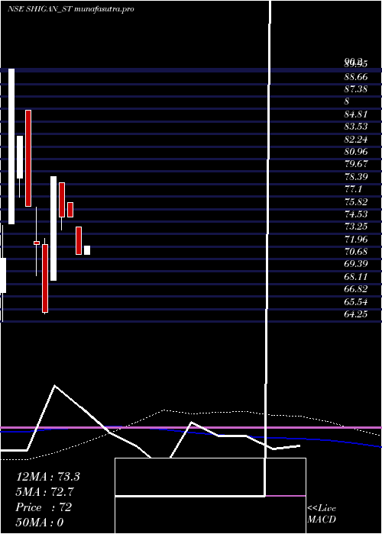Click the 'Price : 72' value text
This screenshot has height=534, width=382.
tap(44, 507)
